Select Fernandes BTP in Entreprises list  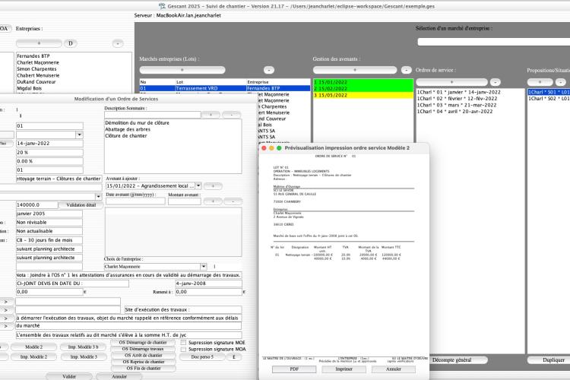(x=74, y=56)
